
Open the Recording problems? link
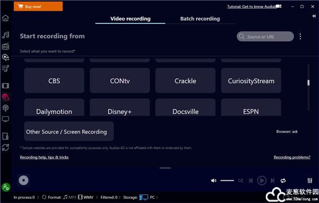point(292,157)
